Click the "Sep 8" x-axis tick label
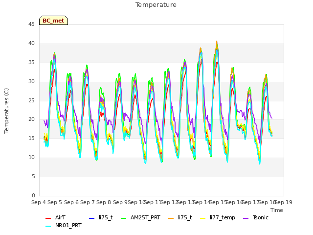The width and height of the screenshot is (313, 235). click(x=104, y=202)
